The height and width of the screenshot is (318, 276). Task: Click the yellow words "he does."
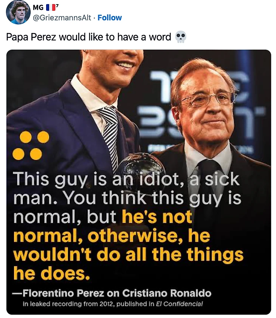tap(52, 273)
